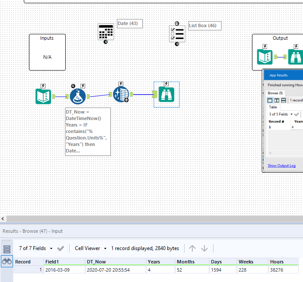Screen dimensions: 303x282
Task: Select the Browse tool in Output container
Action: click(296, 57)
